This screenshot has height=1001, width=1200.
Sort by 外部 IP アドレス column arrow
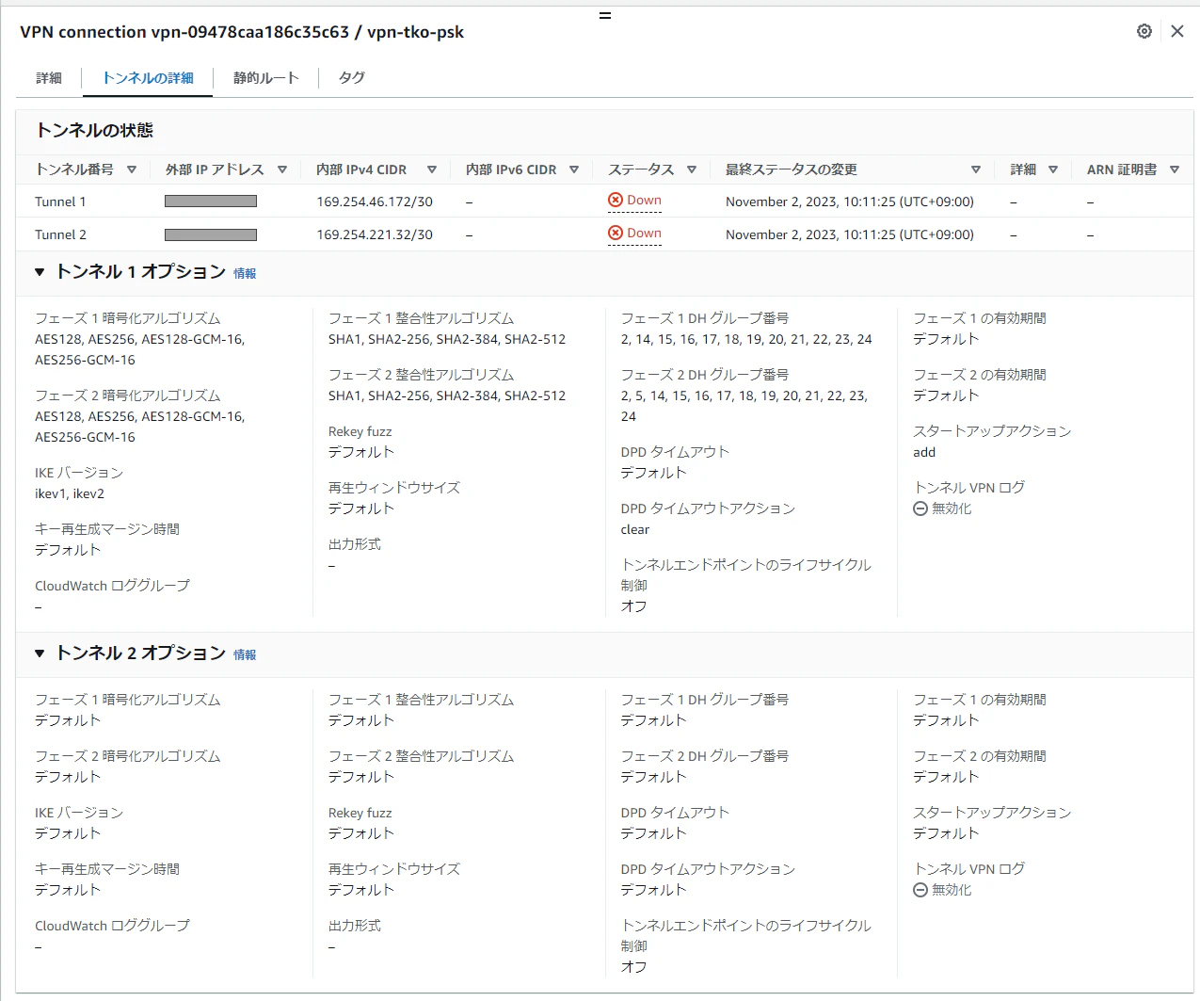[282, 170]
